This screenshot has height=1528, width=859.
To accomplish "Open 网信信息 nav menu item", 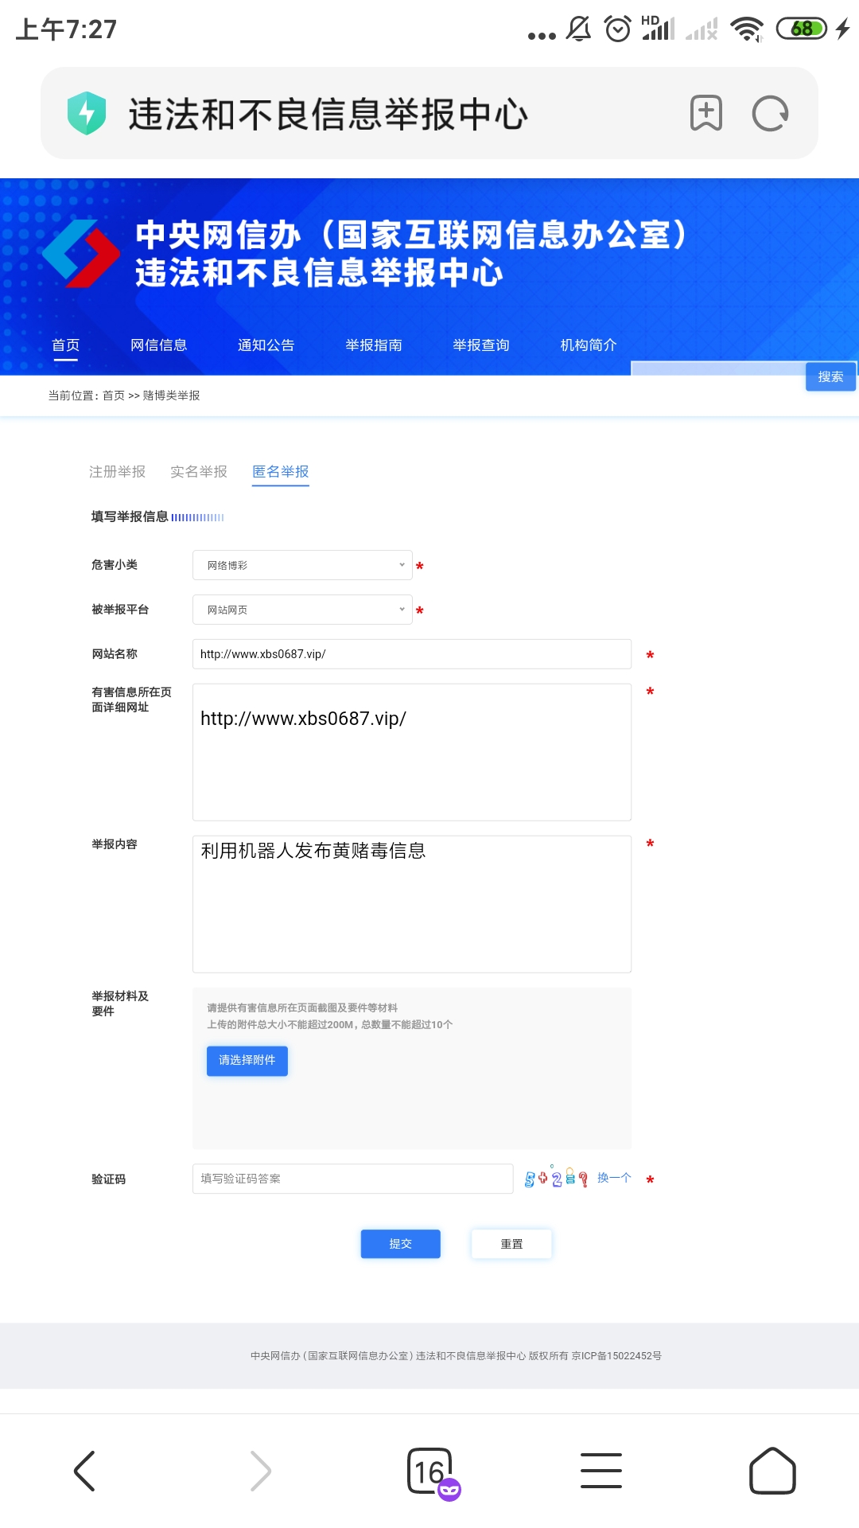I will (159, 345).
